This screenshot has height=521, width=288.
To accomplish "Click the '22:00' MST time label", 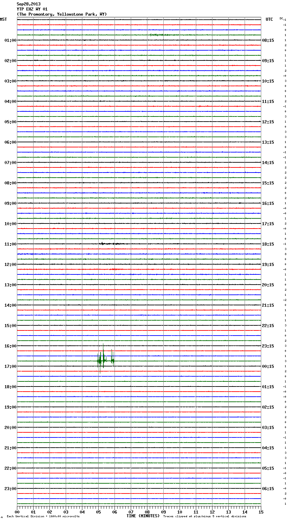I will point(10,468).
